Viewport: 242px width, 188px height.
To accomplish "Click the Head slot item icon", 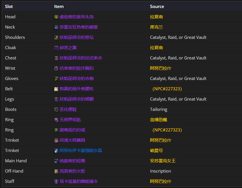I will [x=56, y=17].
